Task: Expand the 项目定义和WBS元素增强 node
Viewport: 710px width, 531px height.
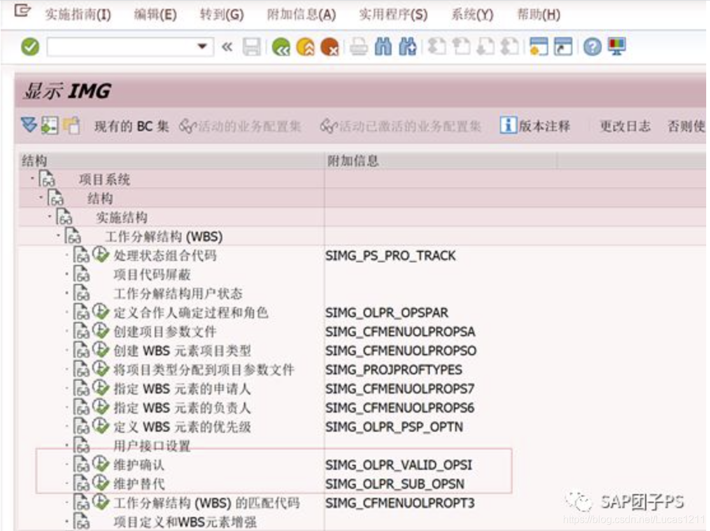Action: [67, 521]
